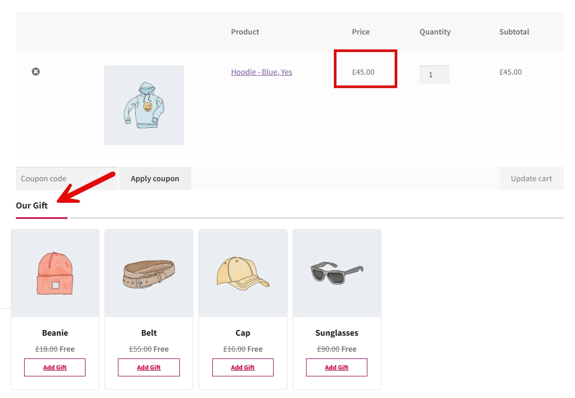Open the Beanie gift image

point(55,273)
